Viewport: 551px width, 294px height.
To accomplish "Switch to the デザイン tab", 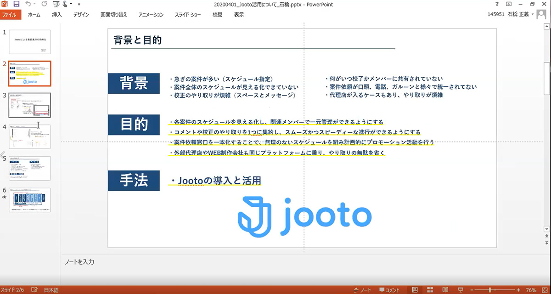I will pos(81,15).
